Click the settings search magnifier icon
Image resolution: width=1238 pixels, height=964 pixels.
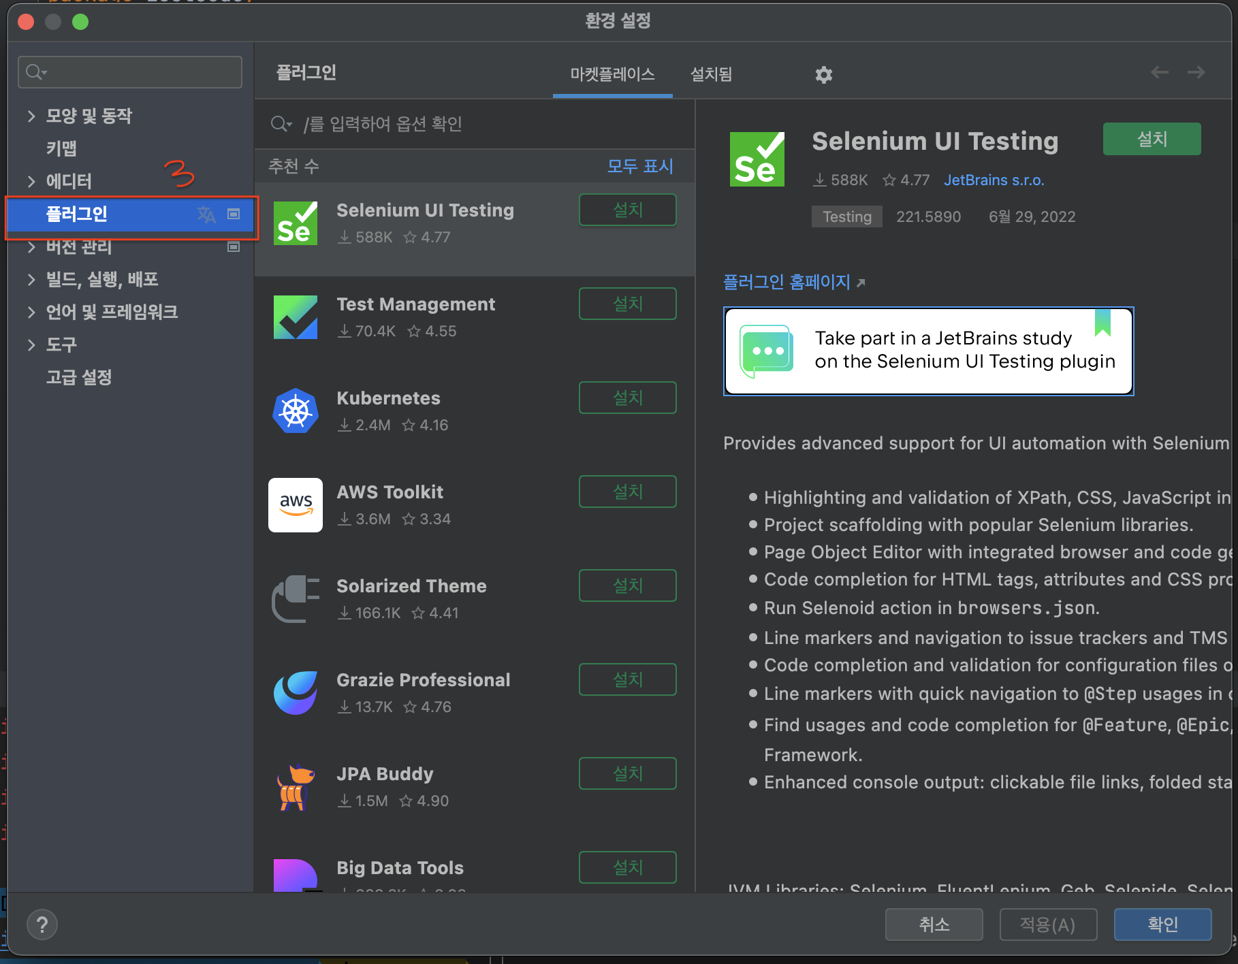(35, 72)
